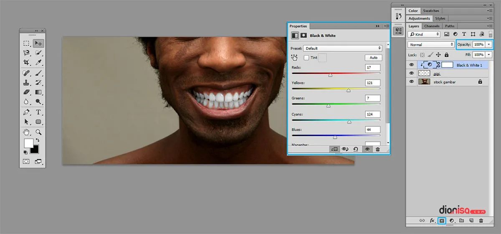Switch to the Paths tab
This screenshot has height=234, width=501.
pyautogui.click(x=450, y=26)
